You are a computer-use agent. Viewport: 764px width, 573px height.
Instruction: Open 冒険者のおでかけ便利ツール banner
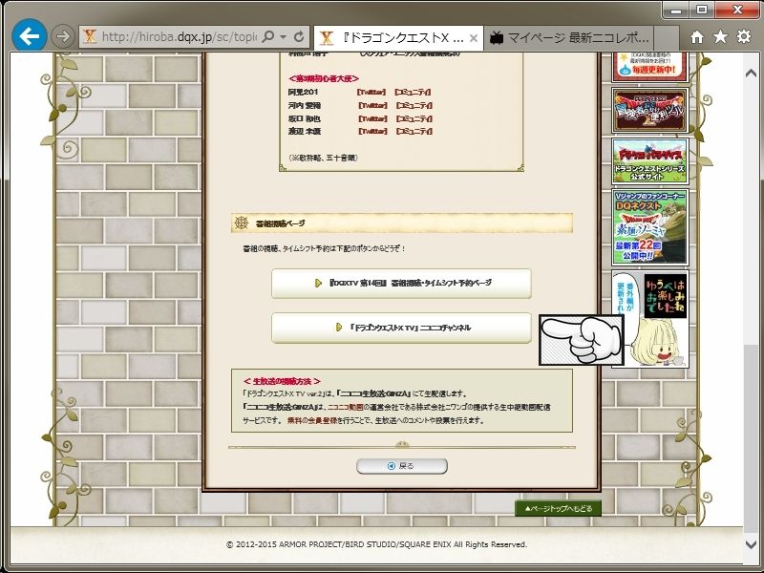tap(650, 111)
